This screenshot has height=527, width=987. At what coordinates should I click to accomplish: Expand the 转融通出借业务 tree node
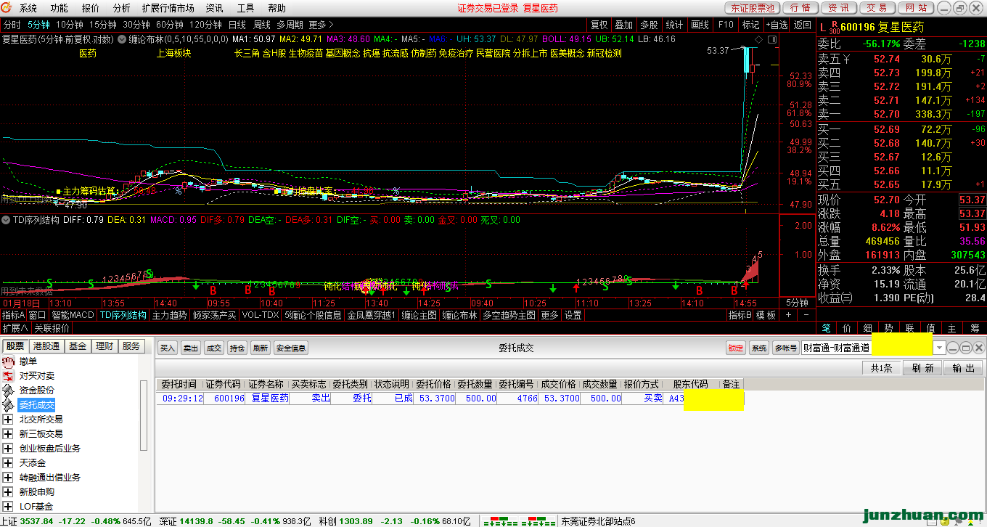click(9, 478)
